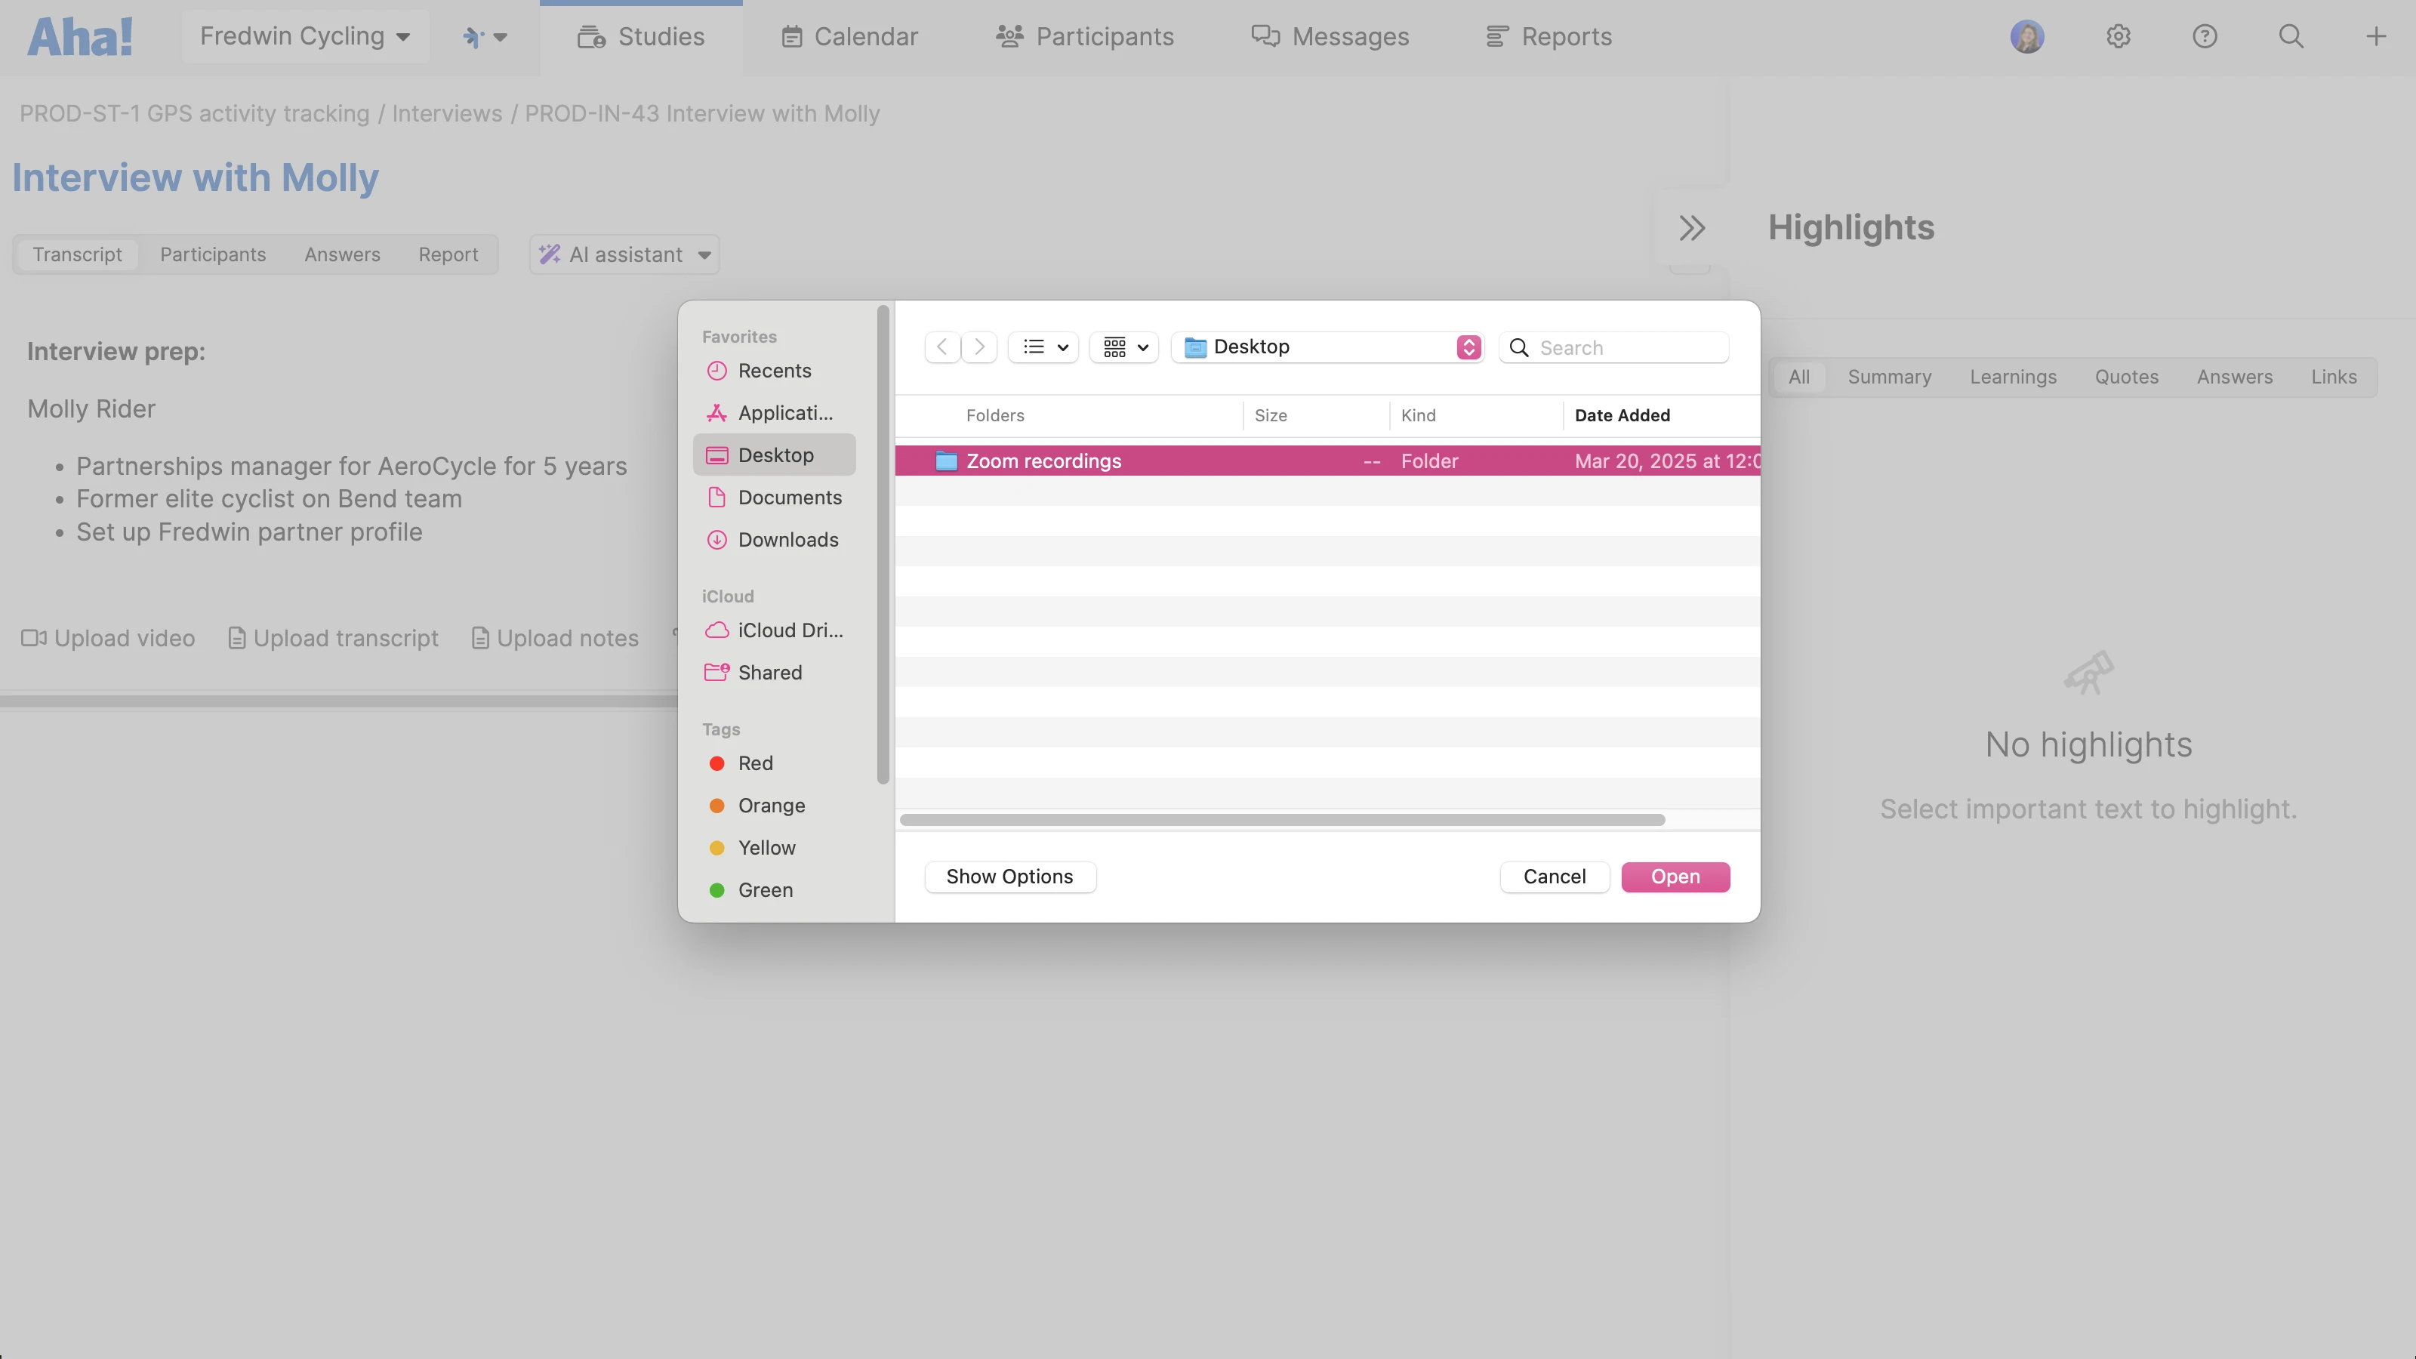Select the Red tag swatch
2416x1359 pixels.
point(717,763)
